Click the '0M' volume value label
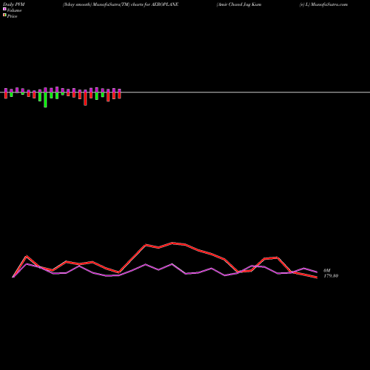370x370 pixels. tap(327, 271)
